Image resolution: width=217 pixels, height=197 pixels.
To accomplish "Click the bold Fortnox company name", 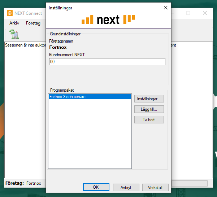I will coord(58,47).
